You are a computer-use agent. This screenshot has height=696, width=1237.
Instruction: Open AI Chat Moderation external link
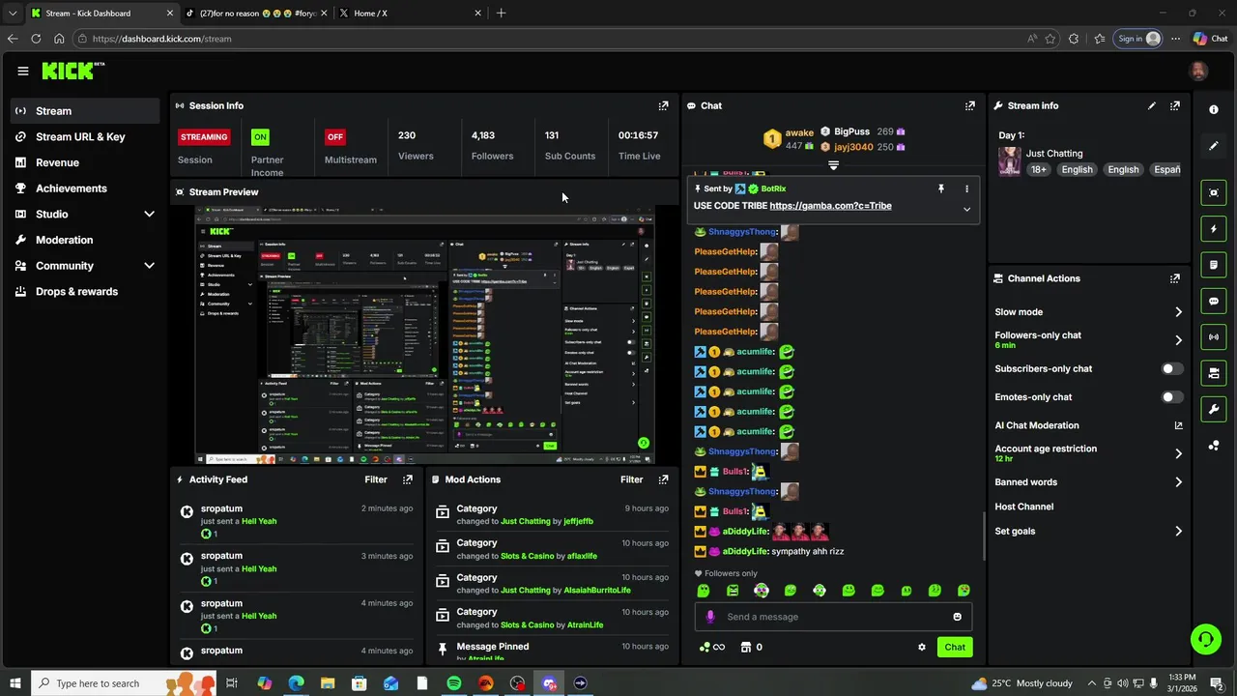(x=1178, y=425)
